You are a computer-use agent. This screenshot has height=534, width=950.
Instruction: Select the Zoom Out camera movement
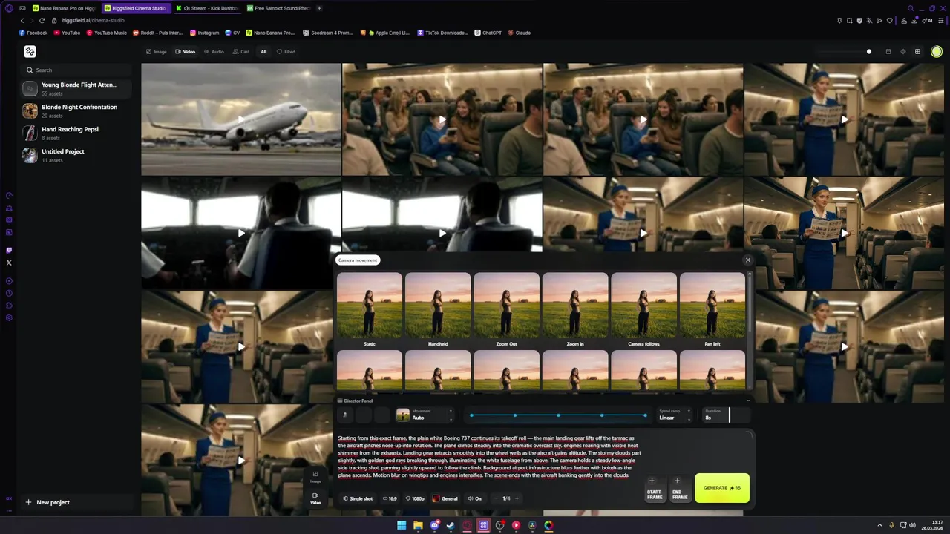[x=507, y=311]
